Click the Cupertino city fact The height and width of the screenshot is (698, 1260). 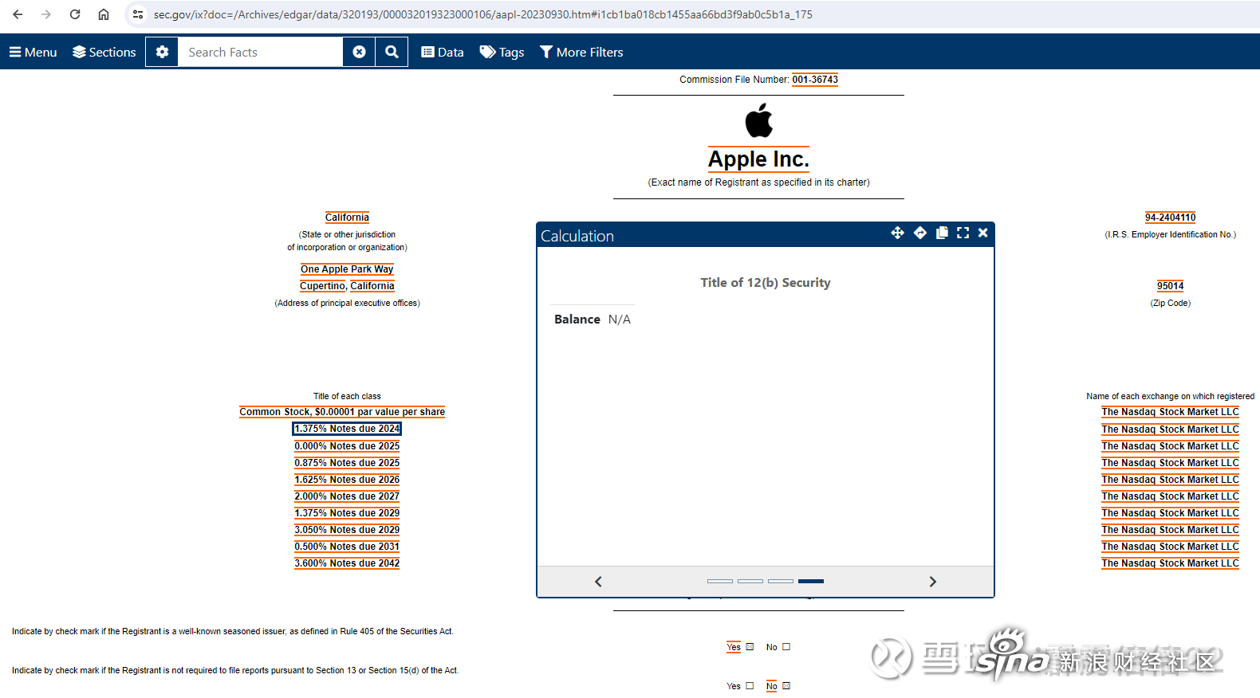pos(322,286)
